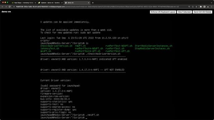Click '0 updates can be applied immediately.'
Screen dimensions: 214x120
(65, 22)
